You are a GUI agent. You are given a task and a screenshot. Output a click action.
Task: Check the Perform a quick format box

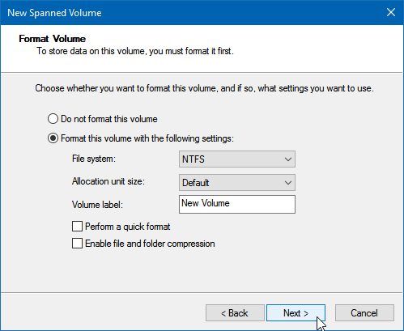coord(77,227)
